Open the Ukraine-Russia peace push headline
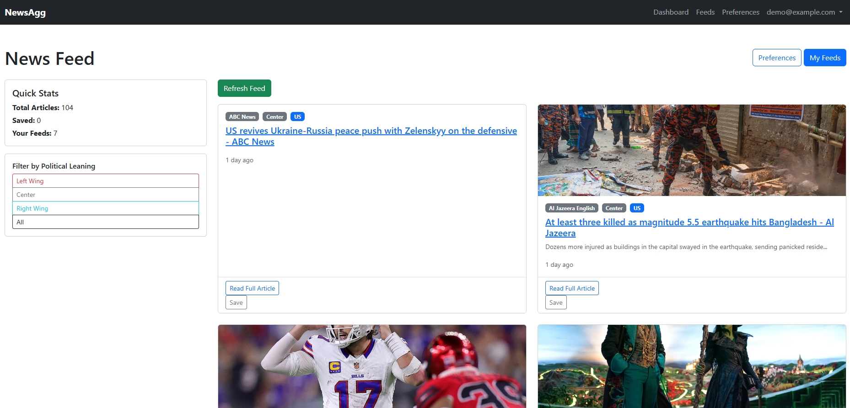The width and height of the screenshot is (850, 408). [371, 131]
